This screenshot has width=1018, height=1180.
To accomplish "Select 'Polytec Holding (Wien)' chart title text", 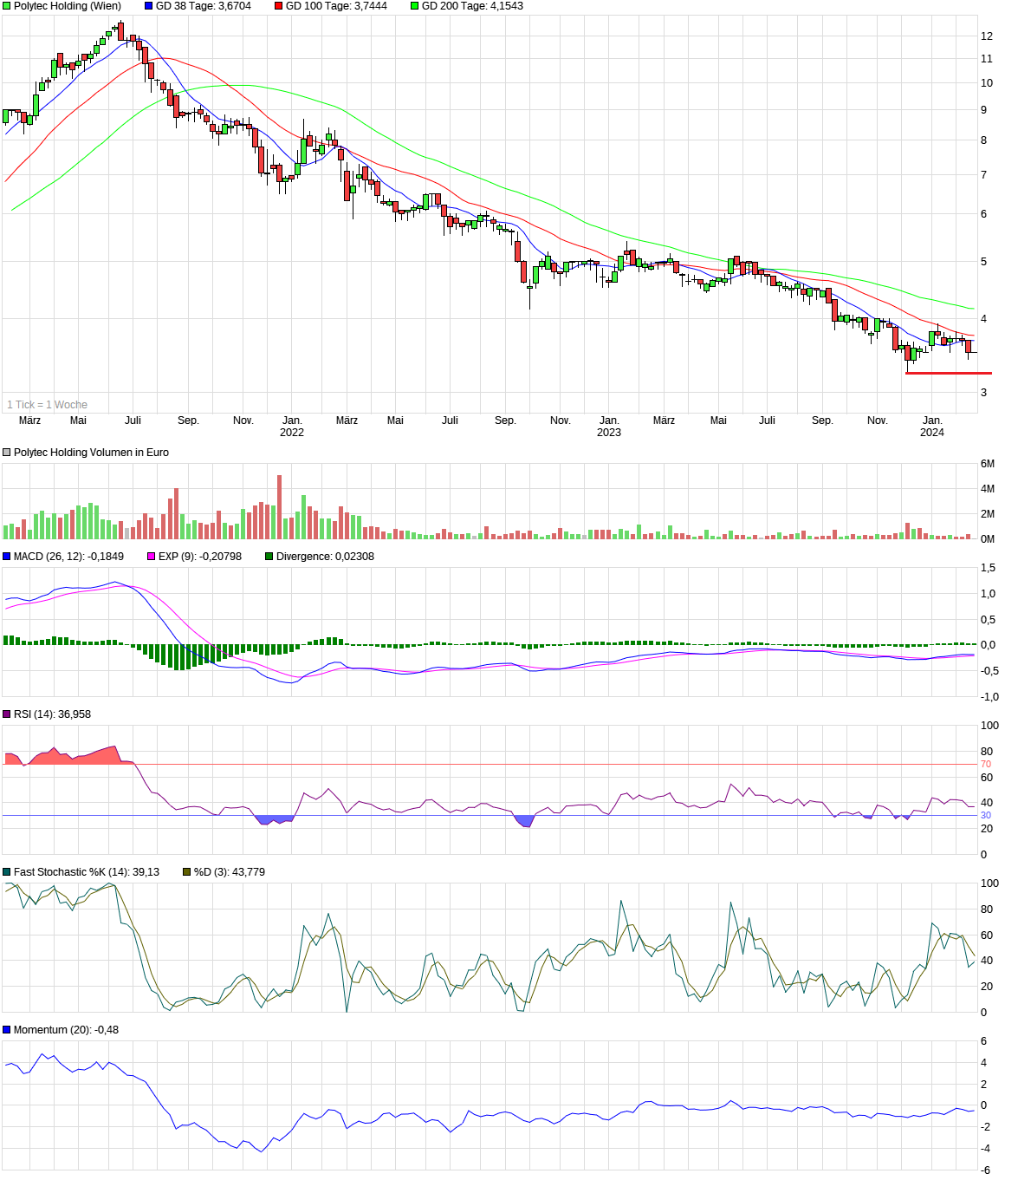I will click(68, 6).
